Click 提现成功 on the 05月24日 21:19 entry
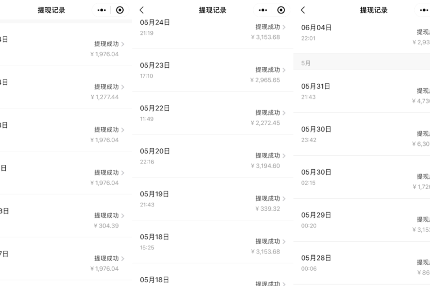 268,27
